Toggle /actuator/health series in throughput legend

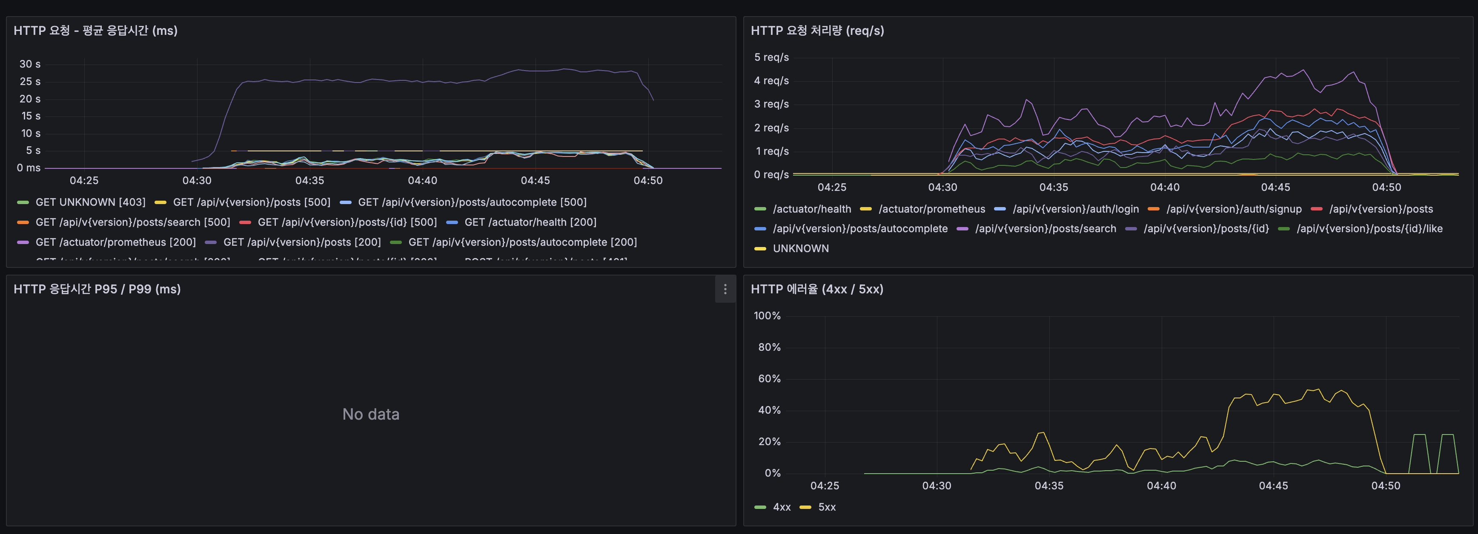coord(811,209)
